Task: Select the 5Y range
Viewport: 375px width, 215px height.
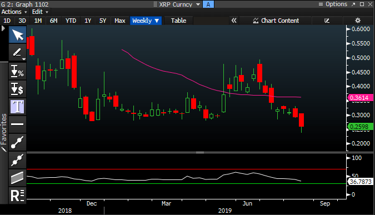Action: point(103,21)
